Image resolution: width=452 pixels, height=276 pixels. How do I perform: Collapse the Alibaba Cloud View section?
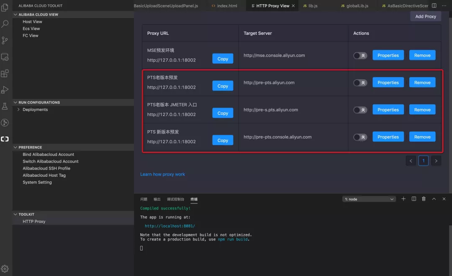point(15,14)
